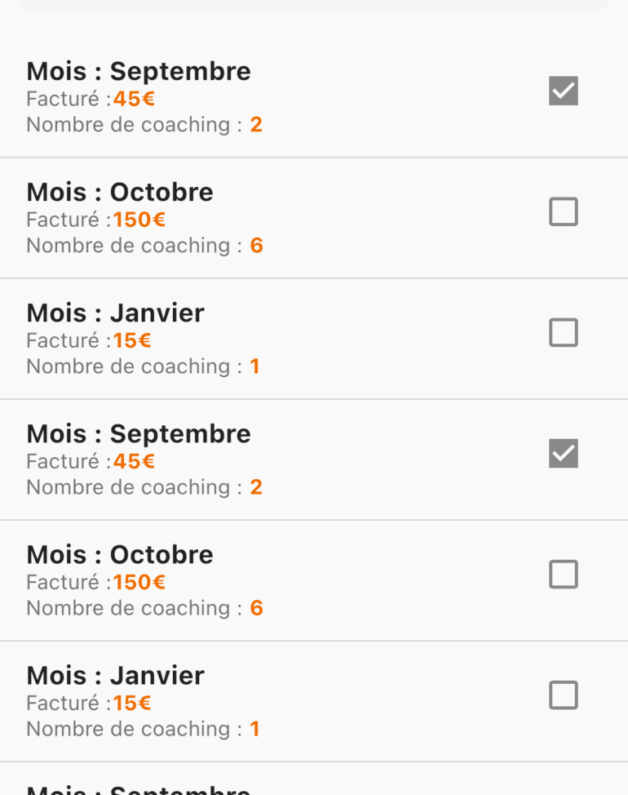Click the first 45€ billed amount
Screen dimensions: 628x795
pos(134,99)
